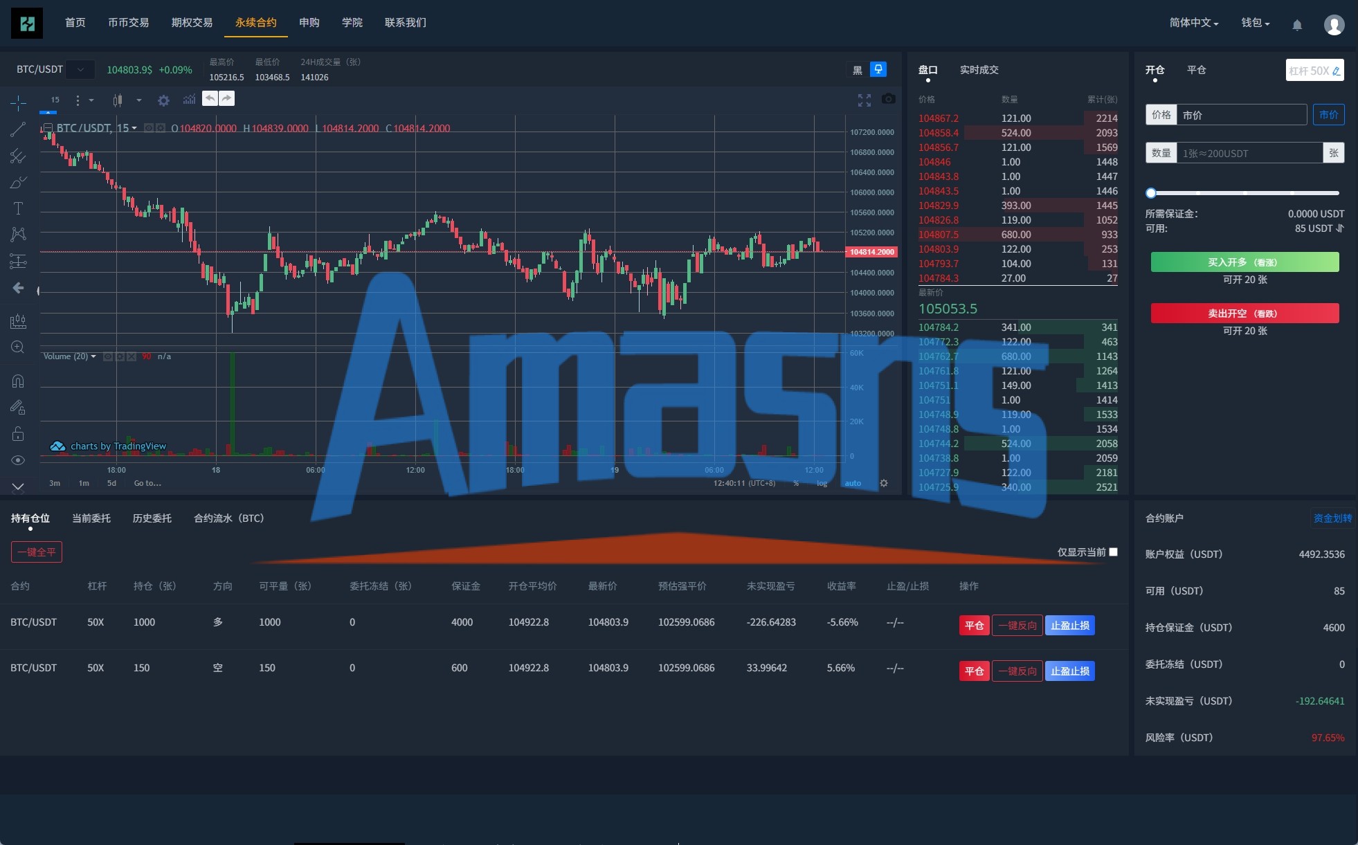The image size is (1358, 845).
Task: Open the indicators chart icon
Action: tap(189, 100)
